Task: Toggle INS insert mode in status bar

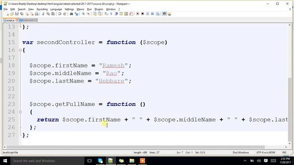Action: tap(284, 153)
